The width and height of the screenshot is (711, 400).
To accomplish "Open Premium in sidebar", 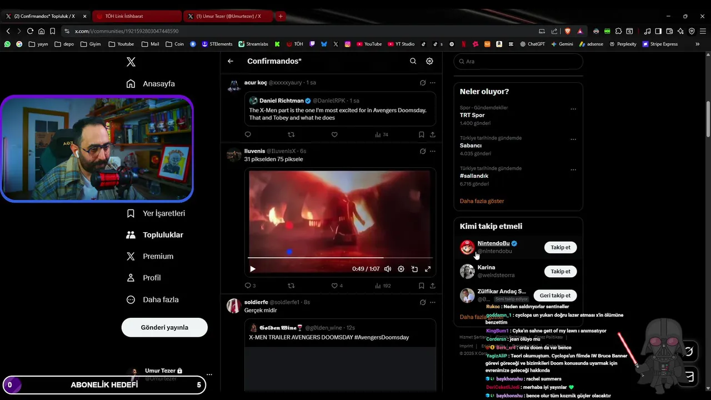I will [x=150, y=257].
